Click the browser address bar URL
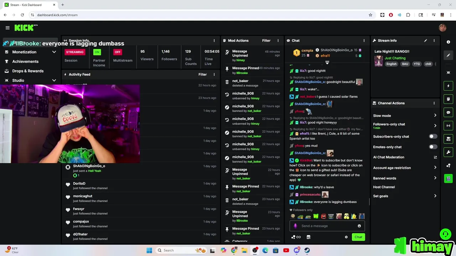The width and height of the screenshot is (456, 256). 57,15
